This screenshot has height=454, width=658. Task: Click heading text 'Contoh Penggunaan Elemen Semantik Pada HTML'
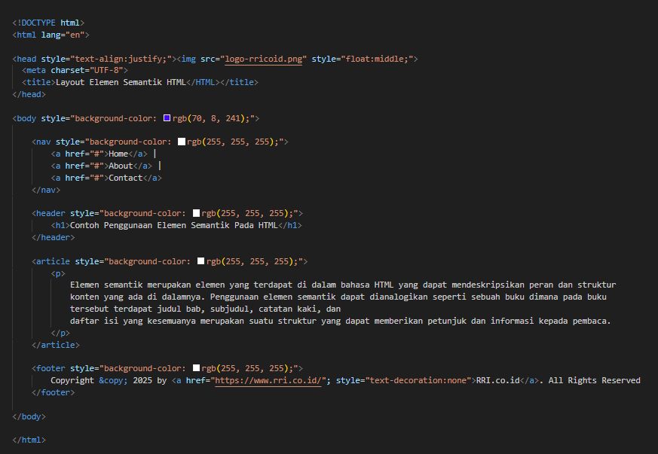pos(173,225)
